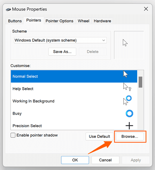Open the Hardware tab

pyautogui.click(x=102, y=21)
